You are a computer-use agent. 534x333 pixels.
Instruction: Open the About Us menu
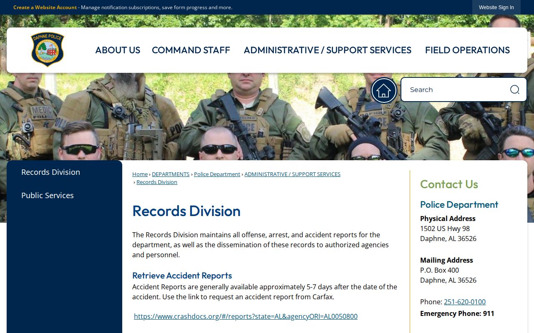point(118,50)
